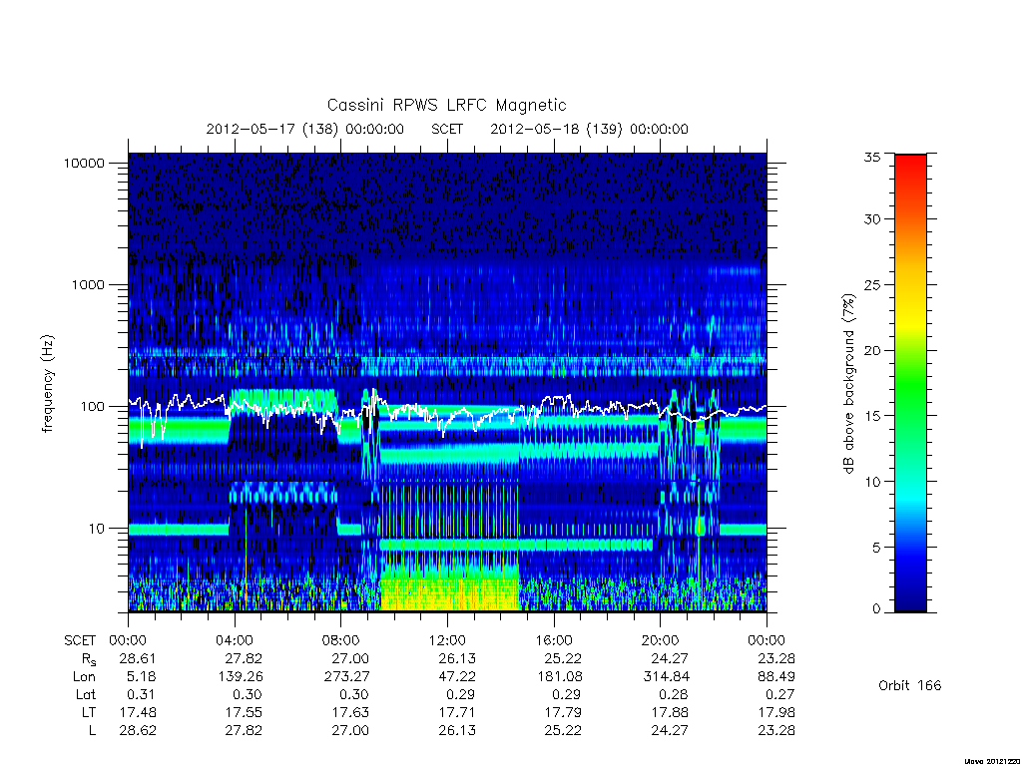Click the 16:00 time axis label
This screenshot has height=766, width=1022.
click(554, 640)
